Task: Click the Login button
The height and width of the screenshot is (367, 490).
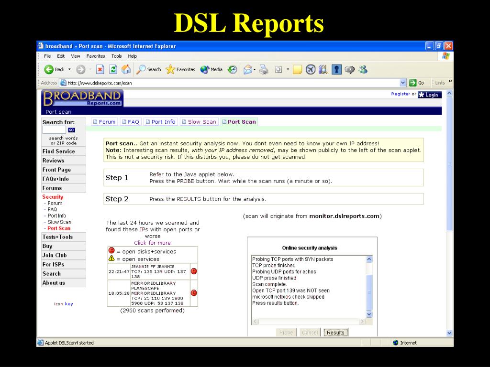Action: [x=430, y=95]
